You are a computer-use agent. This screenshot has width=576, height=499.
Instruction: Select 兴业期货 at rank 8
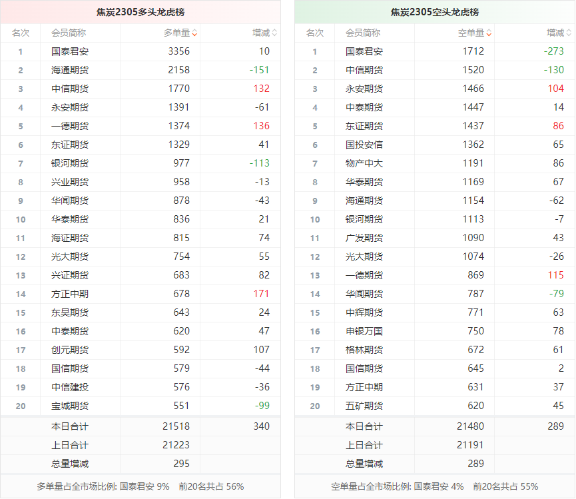point(69,182)
